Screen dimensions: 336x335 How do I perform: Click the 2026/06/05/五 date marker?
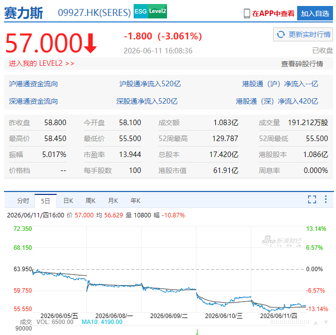pos(59,316)
